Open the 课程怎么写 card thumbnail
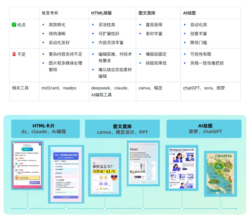Image resolution: width=248 pixels, height=217 pixels. 105,175
